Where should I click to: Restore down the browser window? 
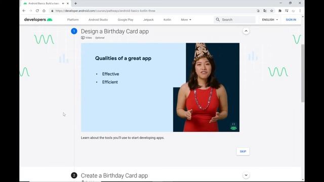pos(290,3)
